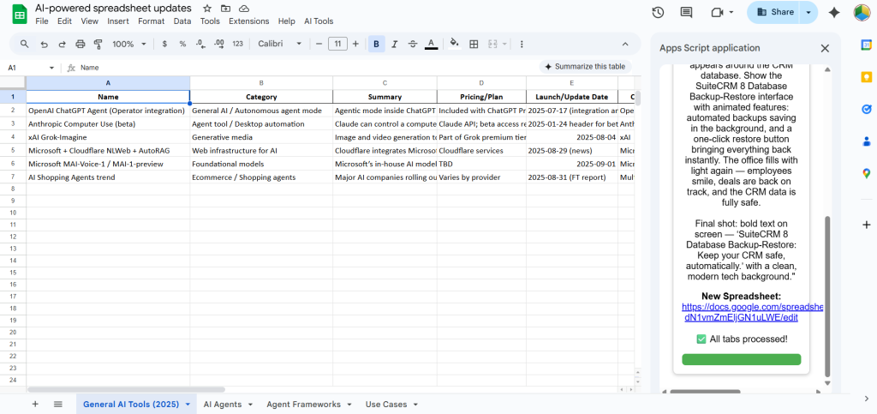Image resolution: width=877 pixels, height=414 pixels.
Task: Redo the last action
Action: pyautogui.click(x=62, y=44)
